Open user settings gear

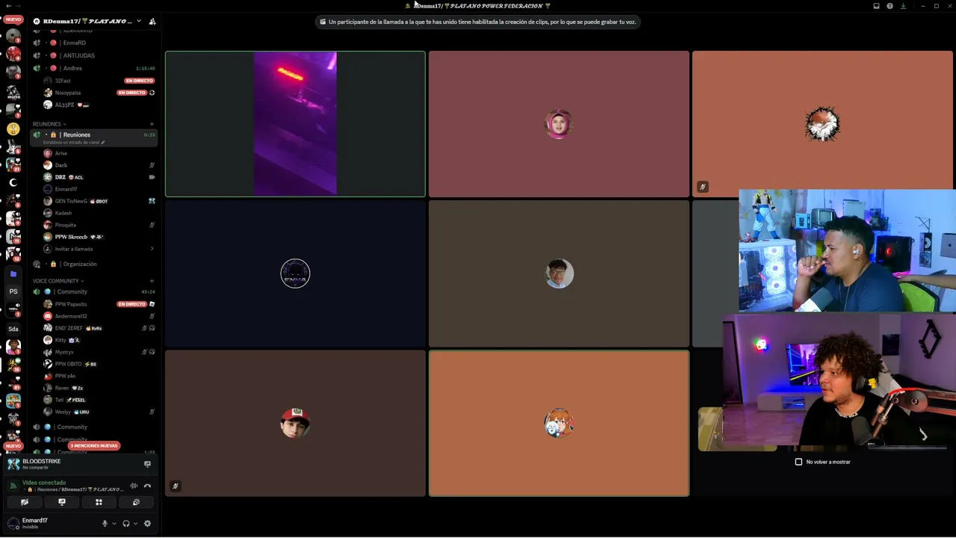(147, 524)
